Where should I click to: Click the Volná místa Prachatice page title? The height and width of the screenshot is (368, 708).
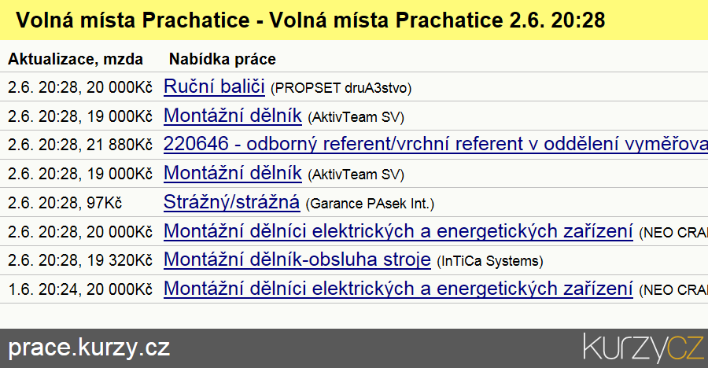(x=311, y=20)
